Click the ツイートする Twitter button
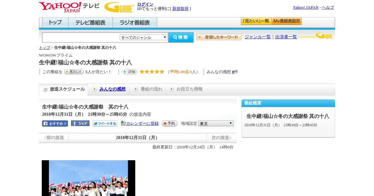Image resolution: width=374 pixels, height=196 pixels. [x=105, y=124]
